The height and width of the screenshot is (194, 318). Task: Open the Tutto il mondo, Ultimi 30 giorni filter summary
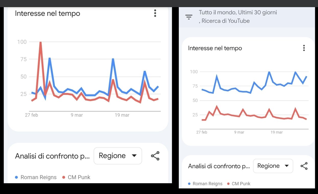238,12
